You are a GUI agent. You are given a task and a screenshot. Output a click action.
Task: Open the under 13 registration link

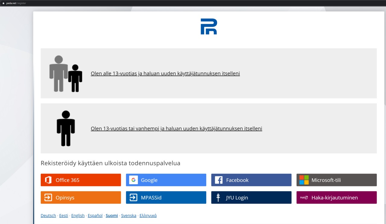point(165,73)
